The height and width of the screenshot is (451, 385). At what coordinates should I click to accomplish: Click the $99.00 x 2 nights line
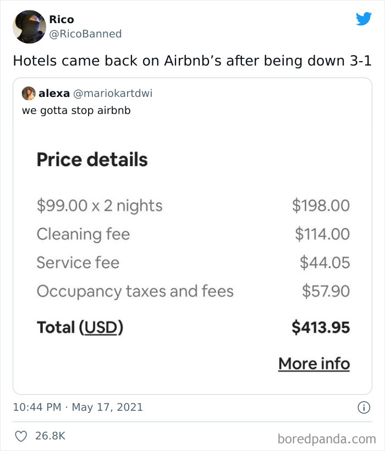(x=99, y=205)
